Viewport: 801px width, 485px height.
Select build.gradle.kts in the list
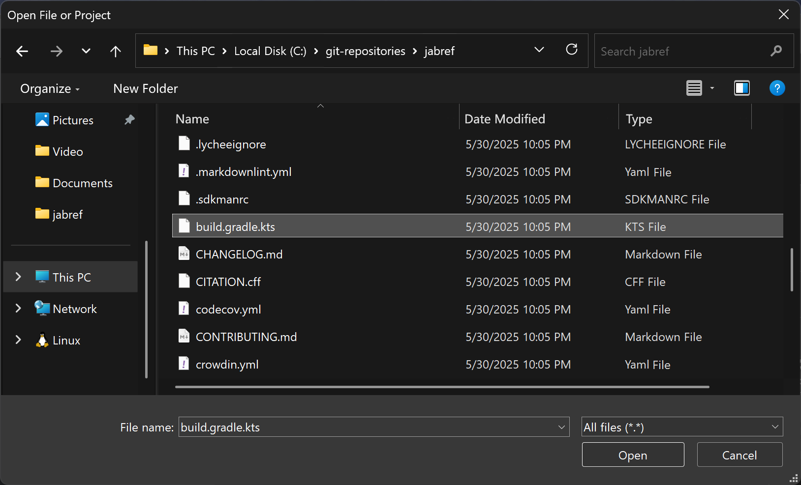pyautogui.click(x=477, y=226)
